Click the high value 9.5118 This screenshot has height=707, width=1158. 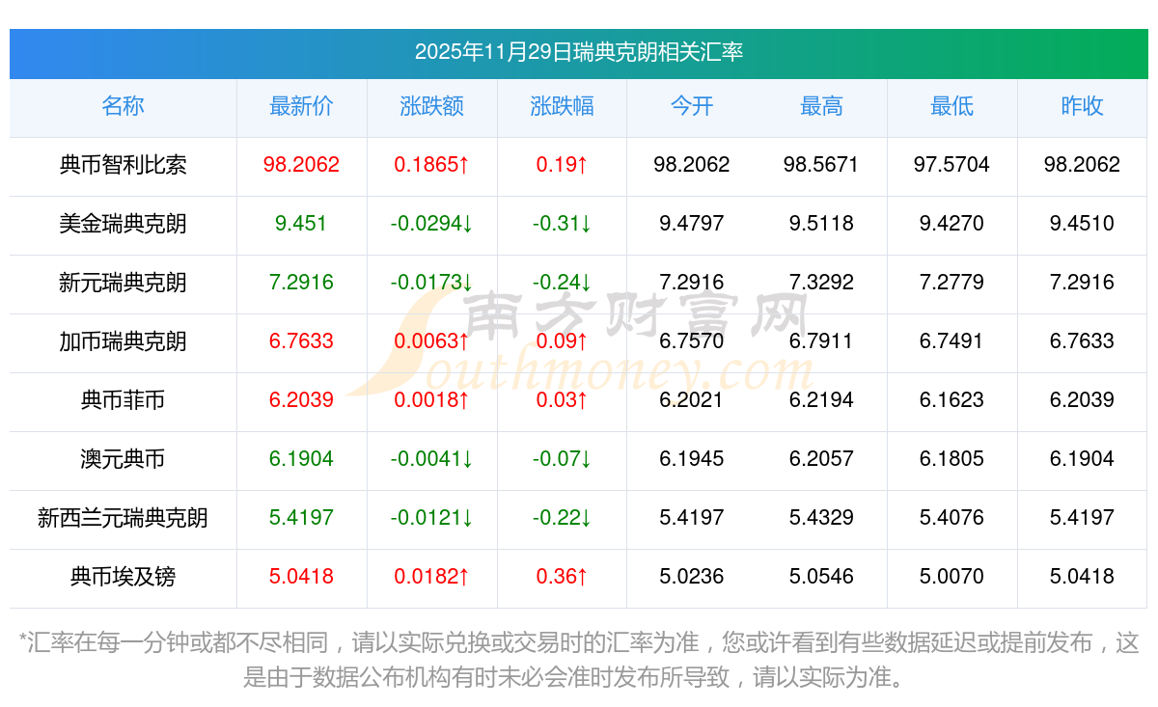[821, 224]
